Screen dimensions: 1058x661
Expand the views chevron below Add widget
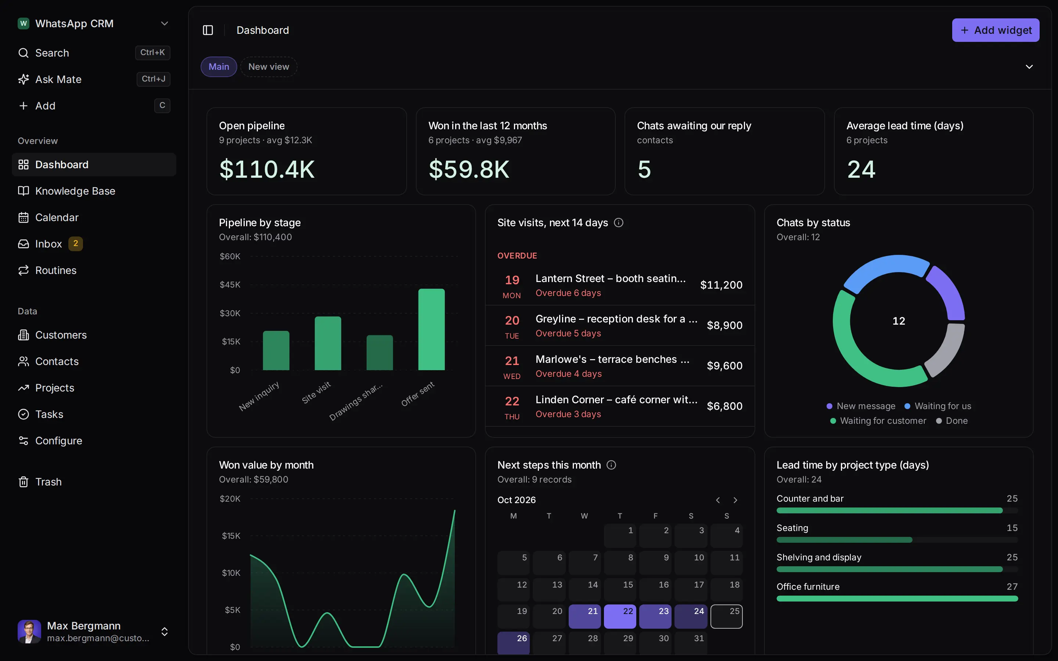1029,67
